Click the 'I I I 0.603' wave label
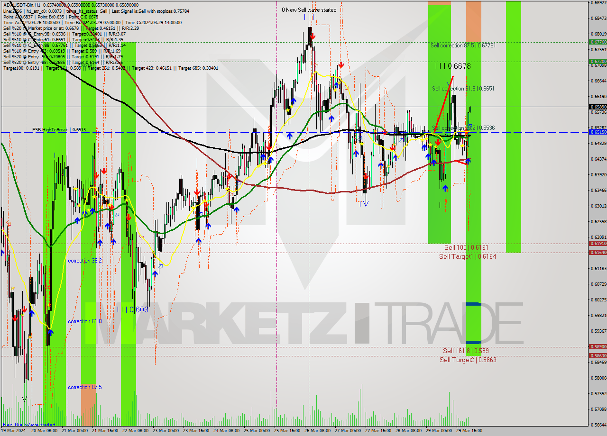 [132, 309]
